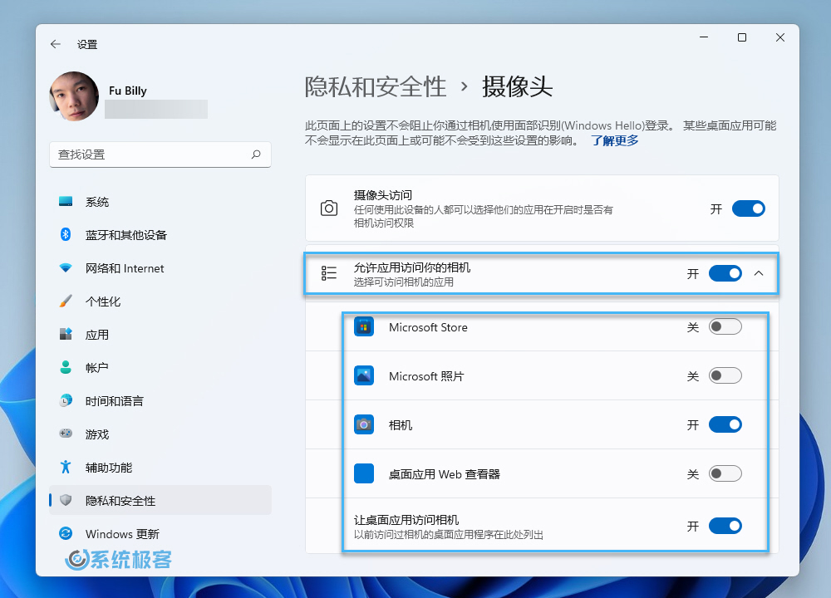Click the Fu Billy profile picture
Image resolution: width=831 pixels, height=598 pixels.
coord(74,96)
